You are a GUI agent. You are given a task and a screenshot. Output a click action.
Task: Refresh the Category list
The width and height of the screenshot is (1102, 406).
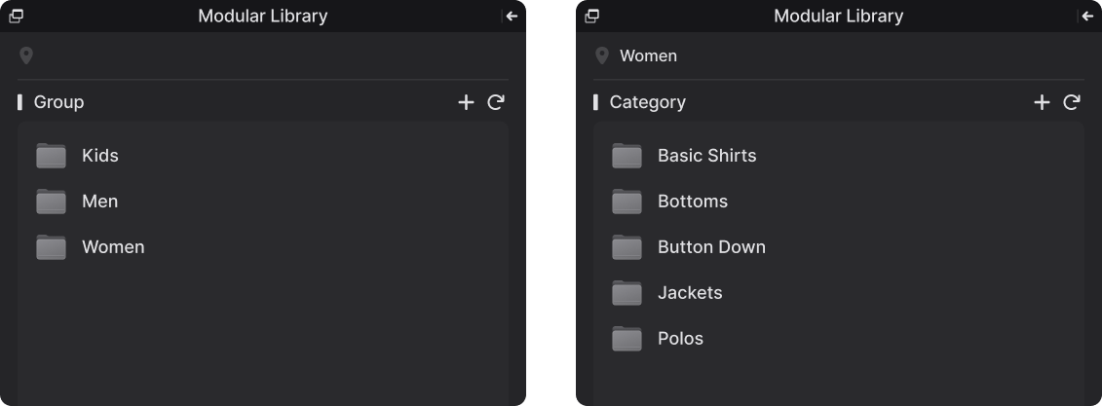(x=1072, y=102)
